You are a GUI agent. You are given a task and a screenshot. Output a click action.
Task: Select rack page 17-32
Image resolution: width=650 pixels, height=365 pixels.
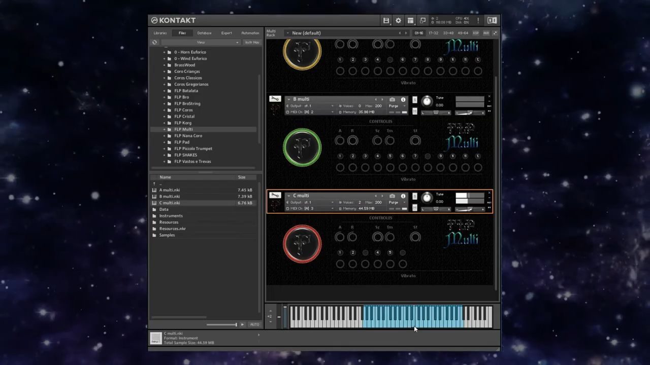[x=433, y=33]
